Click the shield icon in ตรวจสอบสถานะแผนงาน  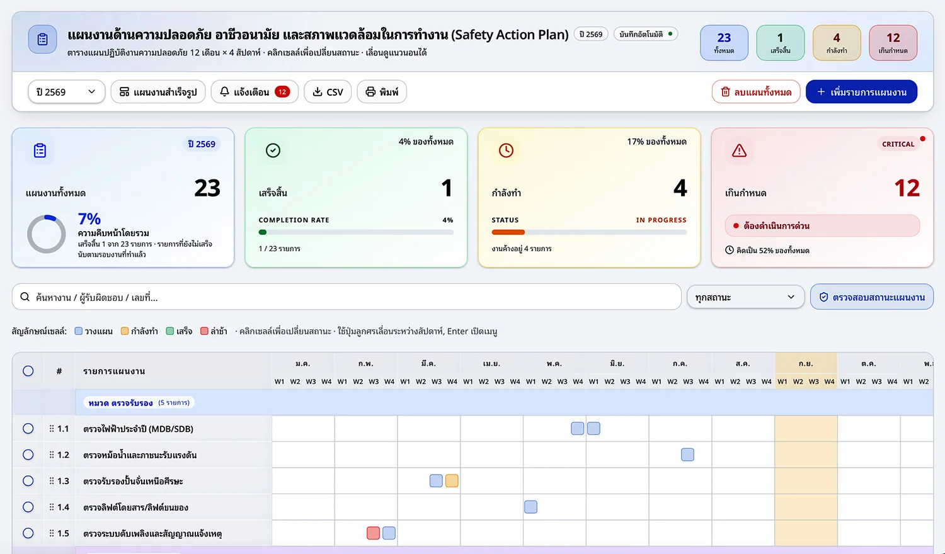(823, 297)
